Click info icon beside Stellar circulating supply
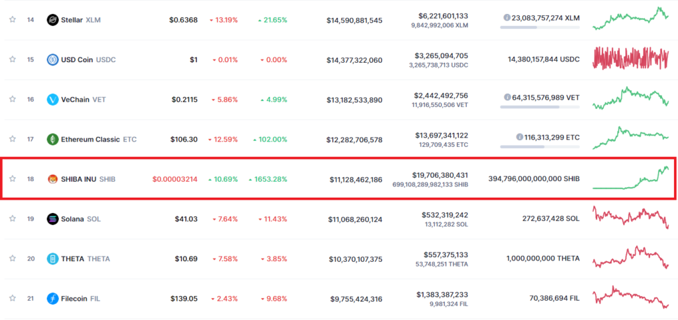 click(x=507, y=17)
